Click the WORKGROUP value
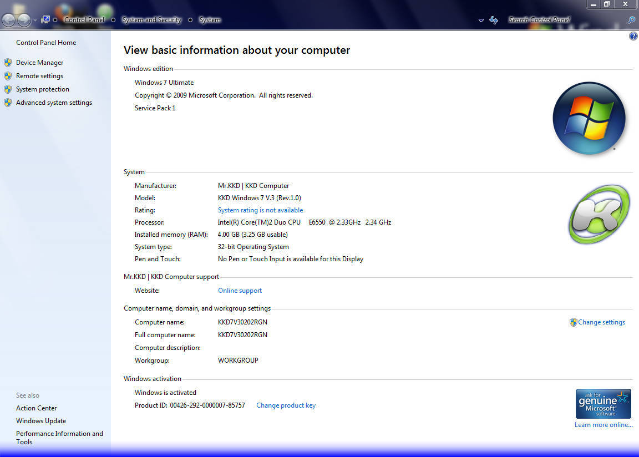Viewport: 639px width, 457px height. 238,360
